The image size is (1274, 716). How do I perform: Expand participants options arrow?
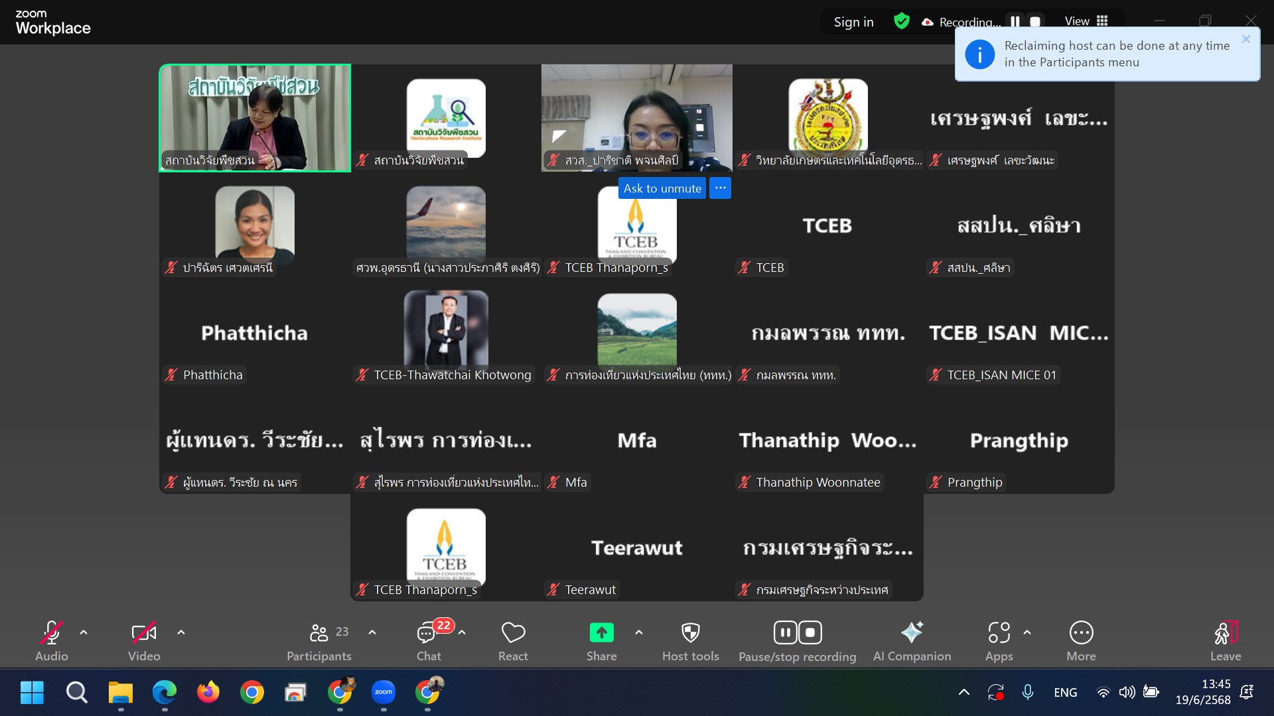click(372, 632)
